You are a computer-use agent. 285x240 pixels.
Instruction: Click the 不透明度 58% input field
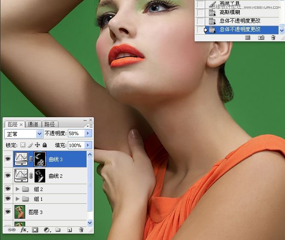tap(76, 133)
